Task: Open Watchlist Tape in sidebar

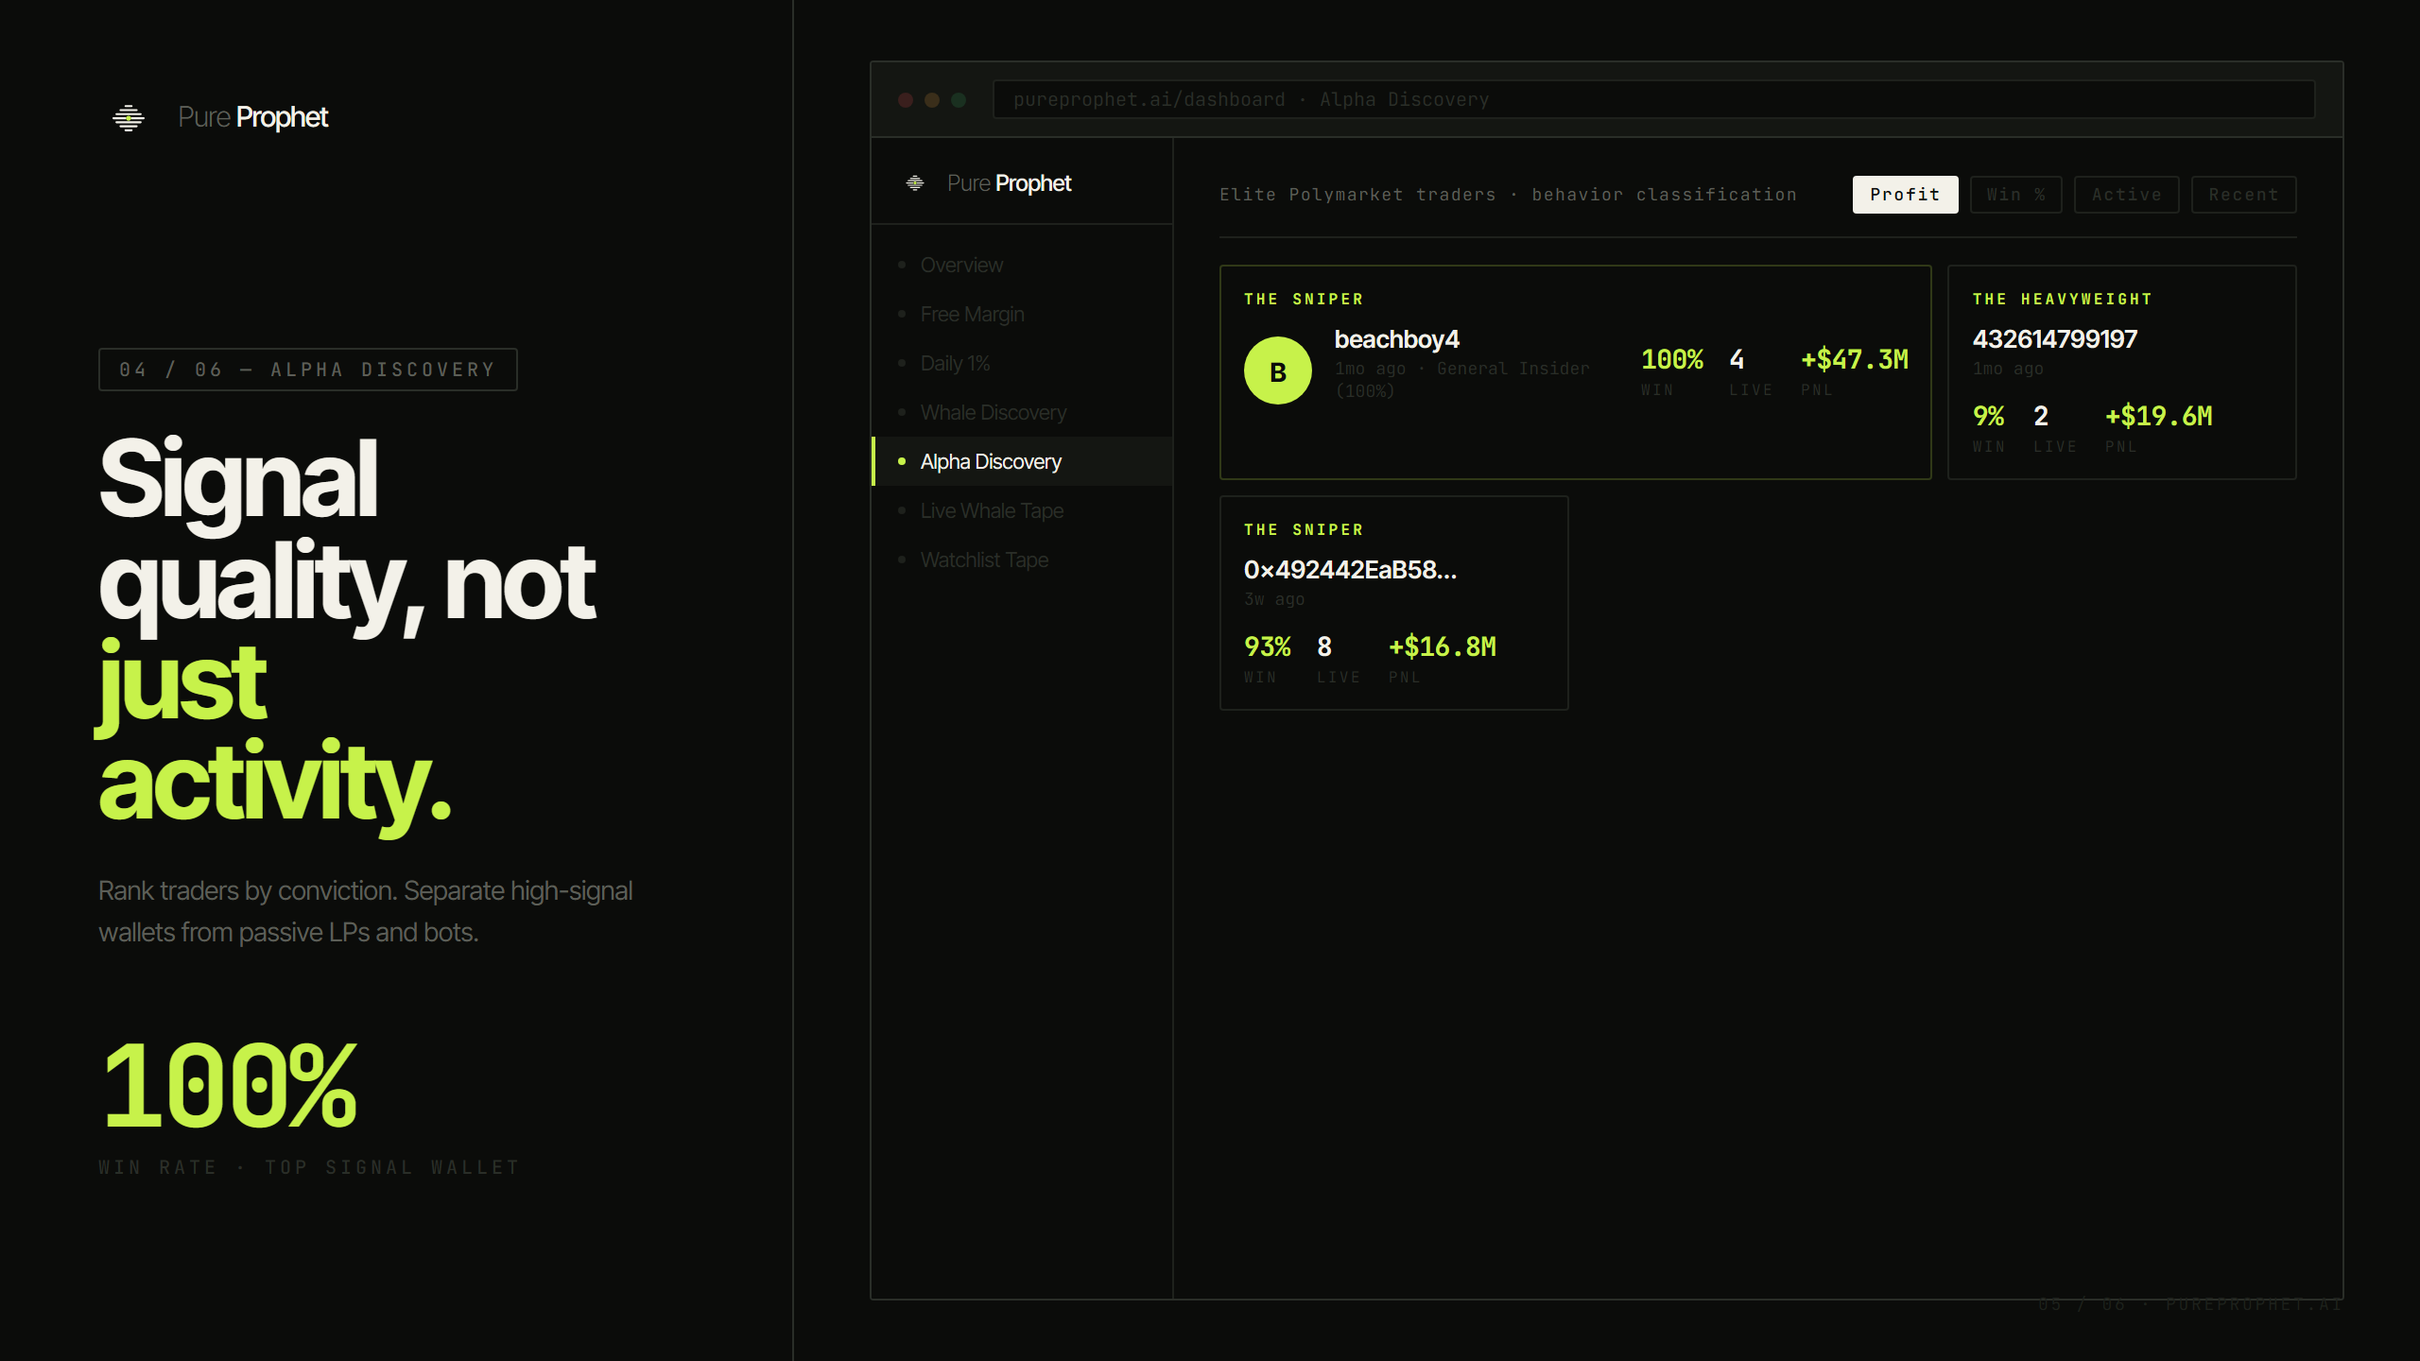Action: tap(983, 560)
